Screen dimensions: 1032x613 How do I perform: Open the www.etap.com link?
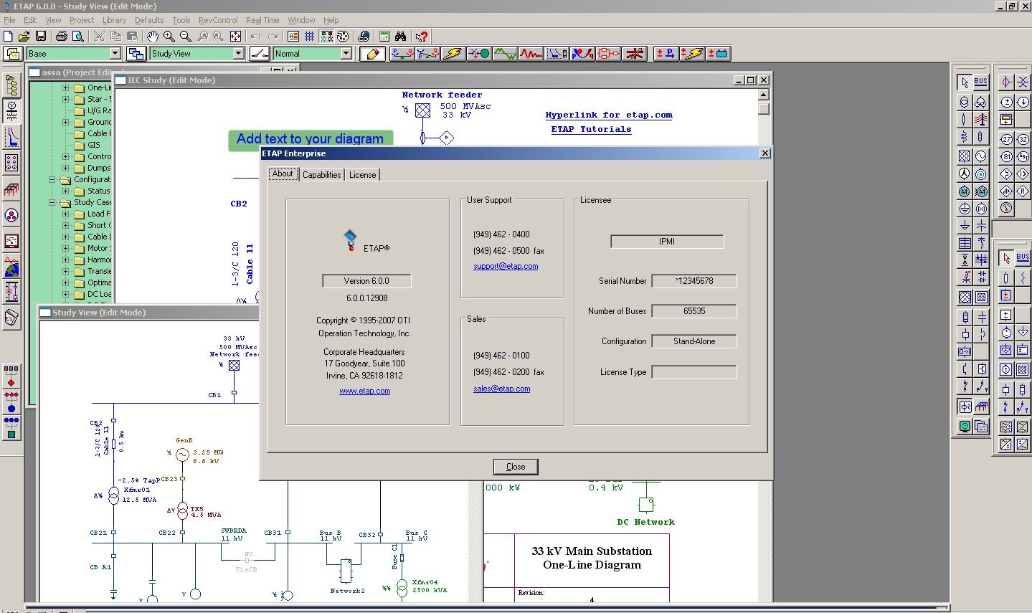point(365,391)
